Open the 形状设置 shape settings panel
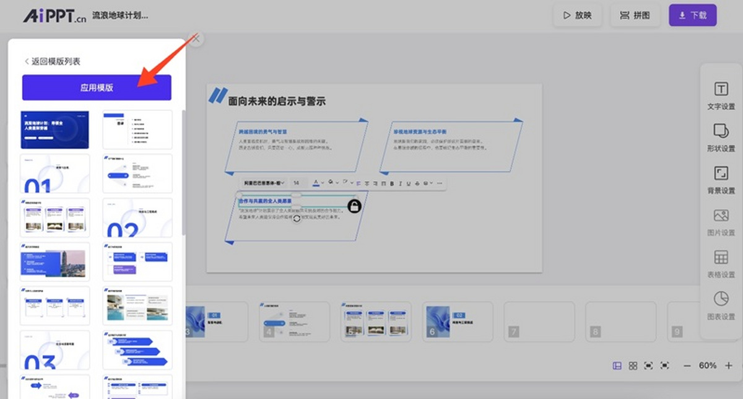 pyautogui.click(x=721, y=137)
